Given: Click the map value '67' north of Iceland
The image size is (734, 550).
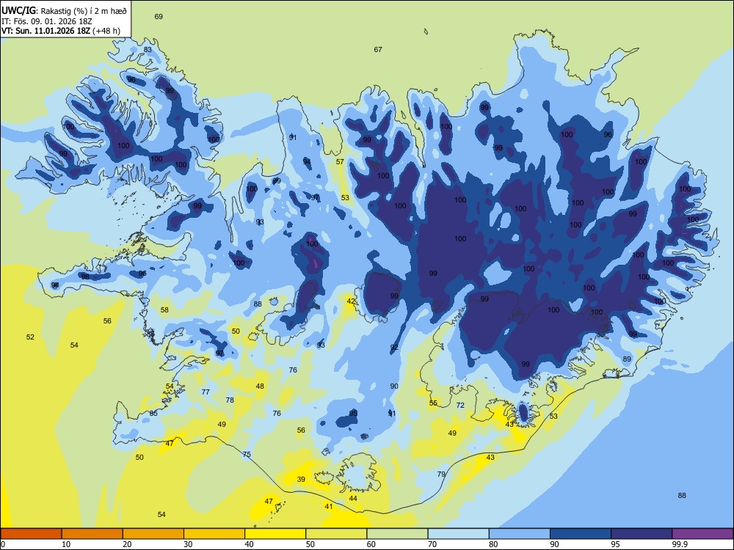Looking at the screenshot, I should click(378, 49).
